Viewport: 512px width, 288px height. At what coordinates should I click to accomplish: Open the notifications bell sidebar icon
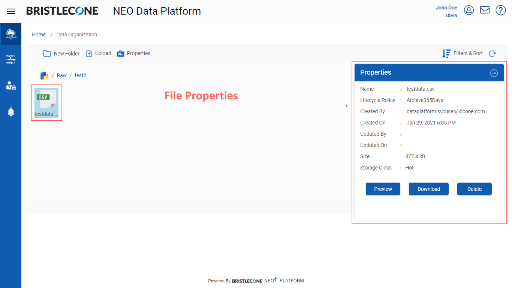click(11, 111)
